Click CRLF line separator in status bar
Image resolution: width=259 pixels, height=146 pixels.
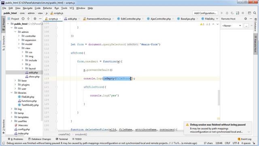227,143
